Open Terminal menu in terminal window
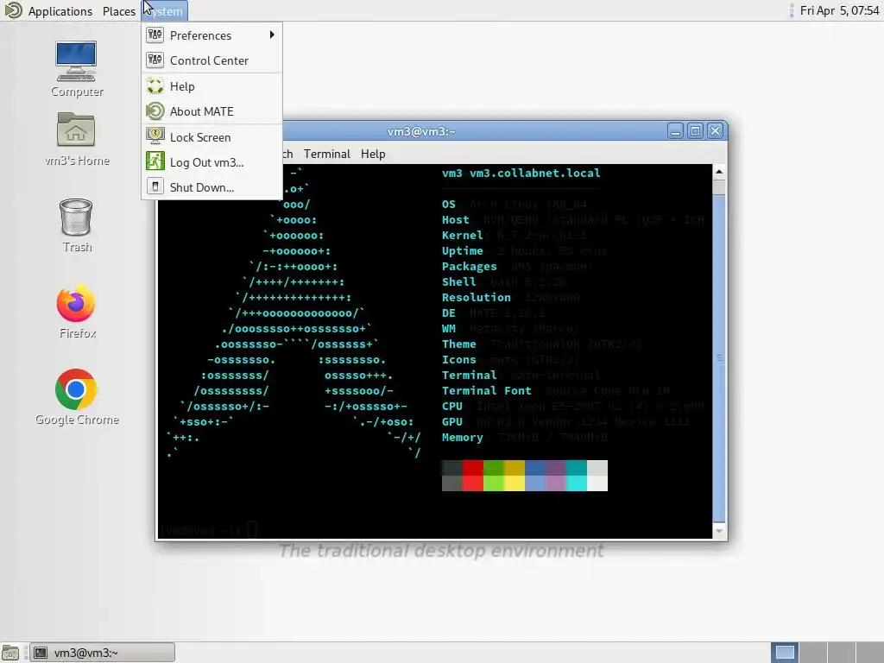This screenshot has width=884, height=663. (327, 154)
